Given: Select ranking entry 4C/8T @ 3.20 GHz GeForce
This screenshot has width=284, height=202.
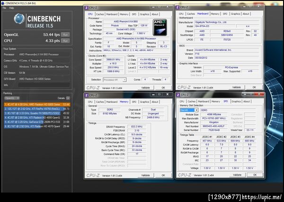Looking at the screenshot, I should coord(37,122).
